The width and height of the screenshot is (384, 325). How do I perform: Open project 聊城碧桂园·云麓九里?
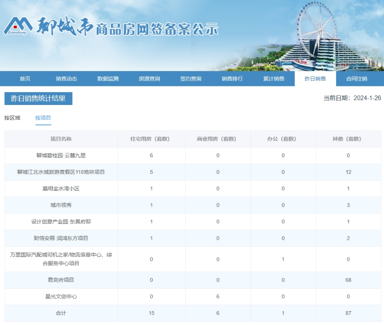61,155
